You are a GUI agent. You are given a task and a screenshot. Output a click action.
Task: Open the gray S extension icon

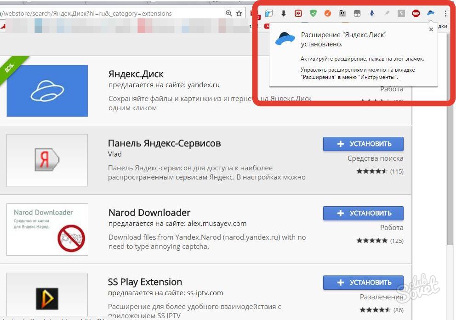(x=401, y=13)
